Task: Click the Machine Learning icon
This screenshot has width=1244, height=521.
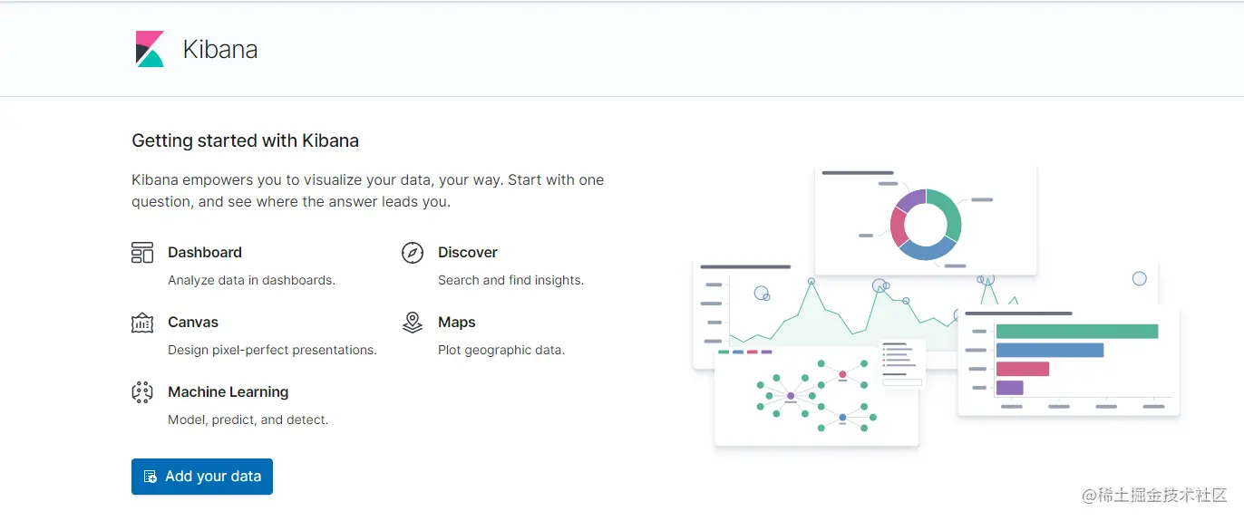Action: click(142, 392)
